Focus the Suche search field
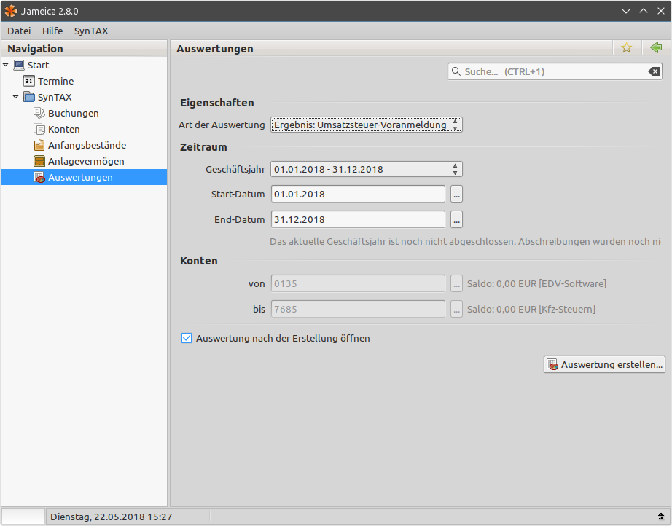The image size is (672, 526). point(555,71)
